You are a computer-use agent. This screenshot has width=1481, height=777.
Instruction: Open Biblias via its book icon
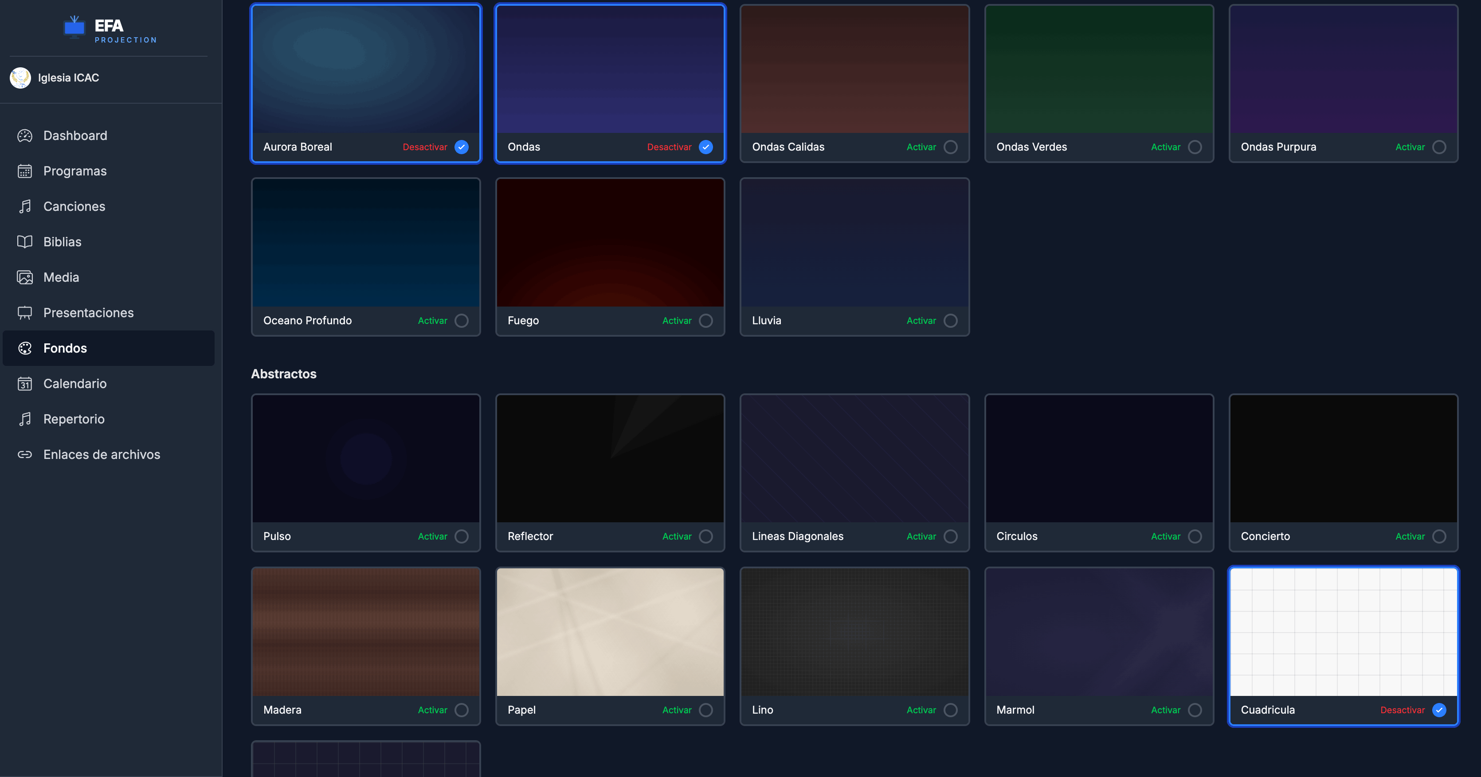click(25, 242)
